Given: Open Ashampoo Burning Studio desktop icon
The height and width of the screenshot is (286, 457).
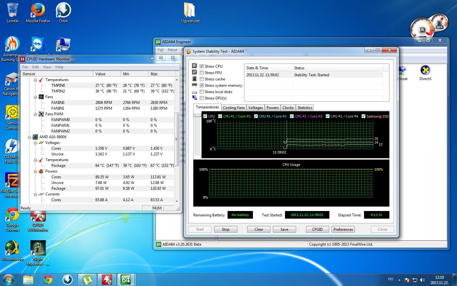Looking at the screenshot, I should click(x=11, y=48).
